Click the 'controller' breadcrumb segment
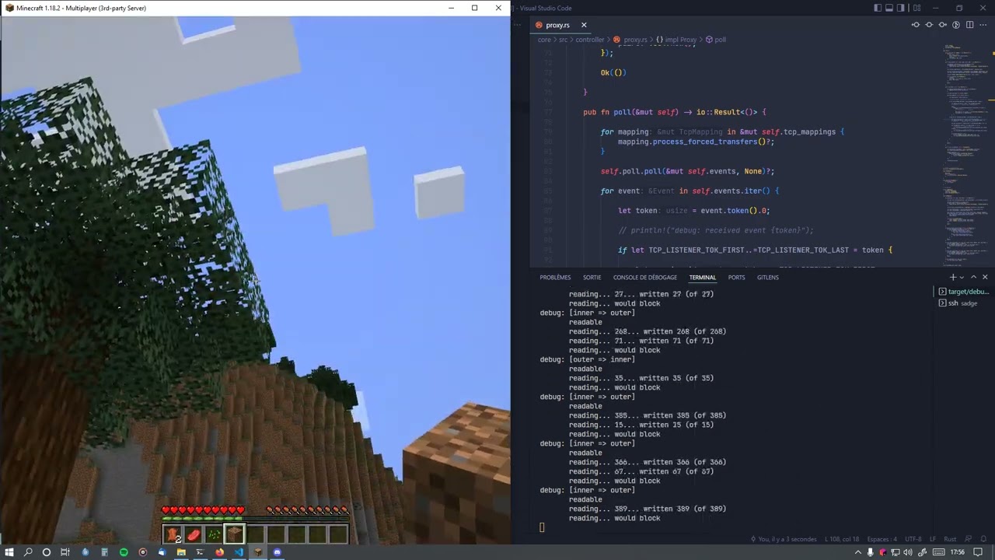 point(590,40)
